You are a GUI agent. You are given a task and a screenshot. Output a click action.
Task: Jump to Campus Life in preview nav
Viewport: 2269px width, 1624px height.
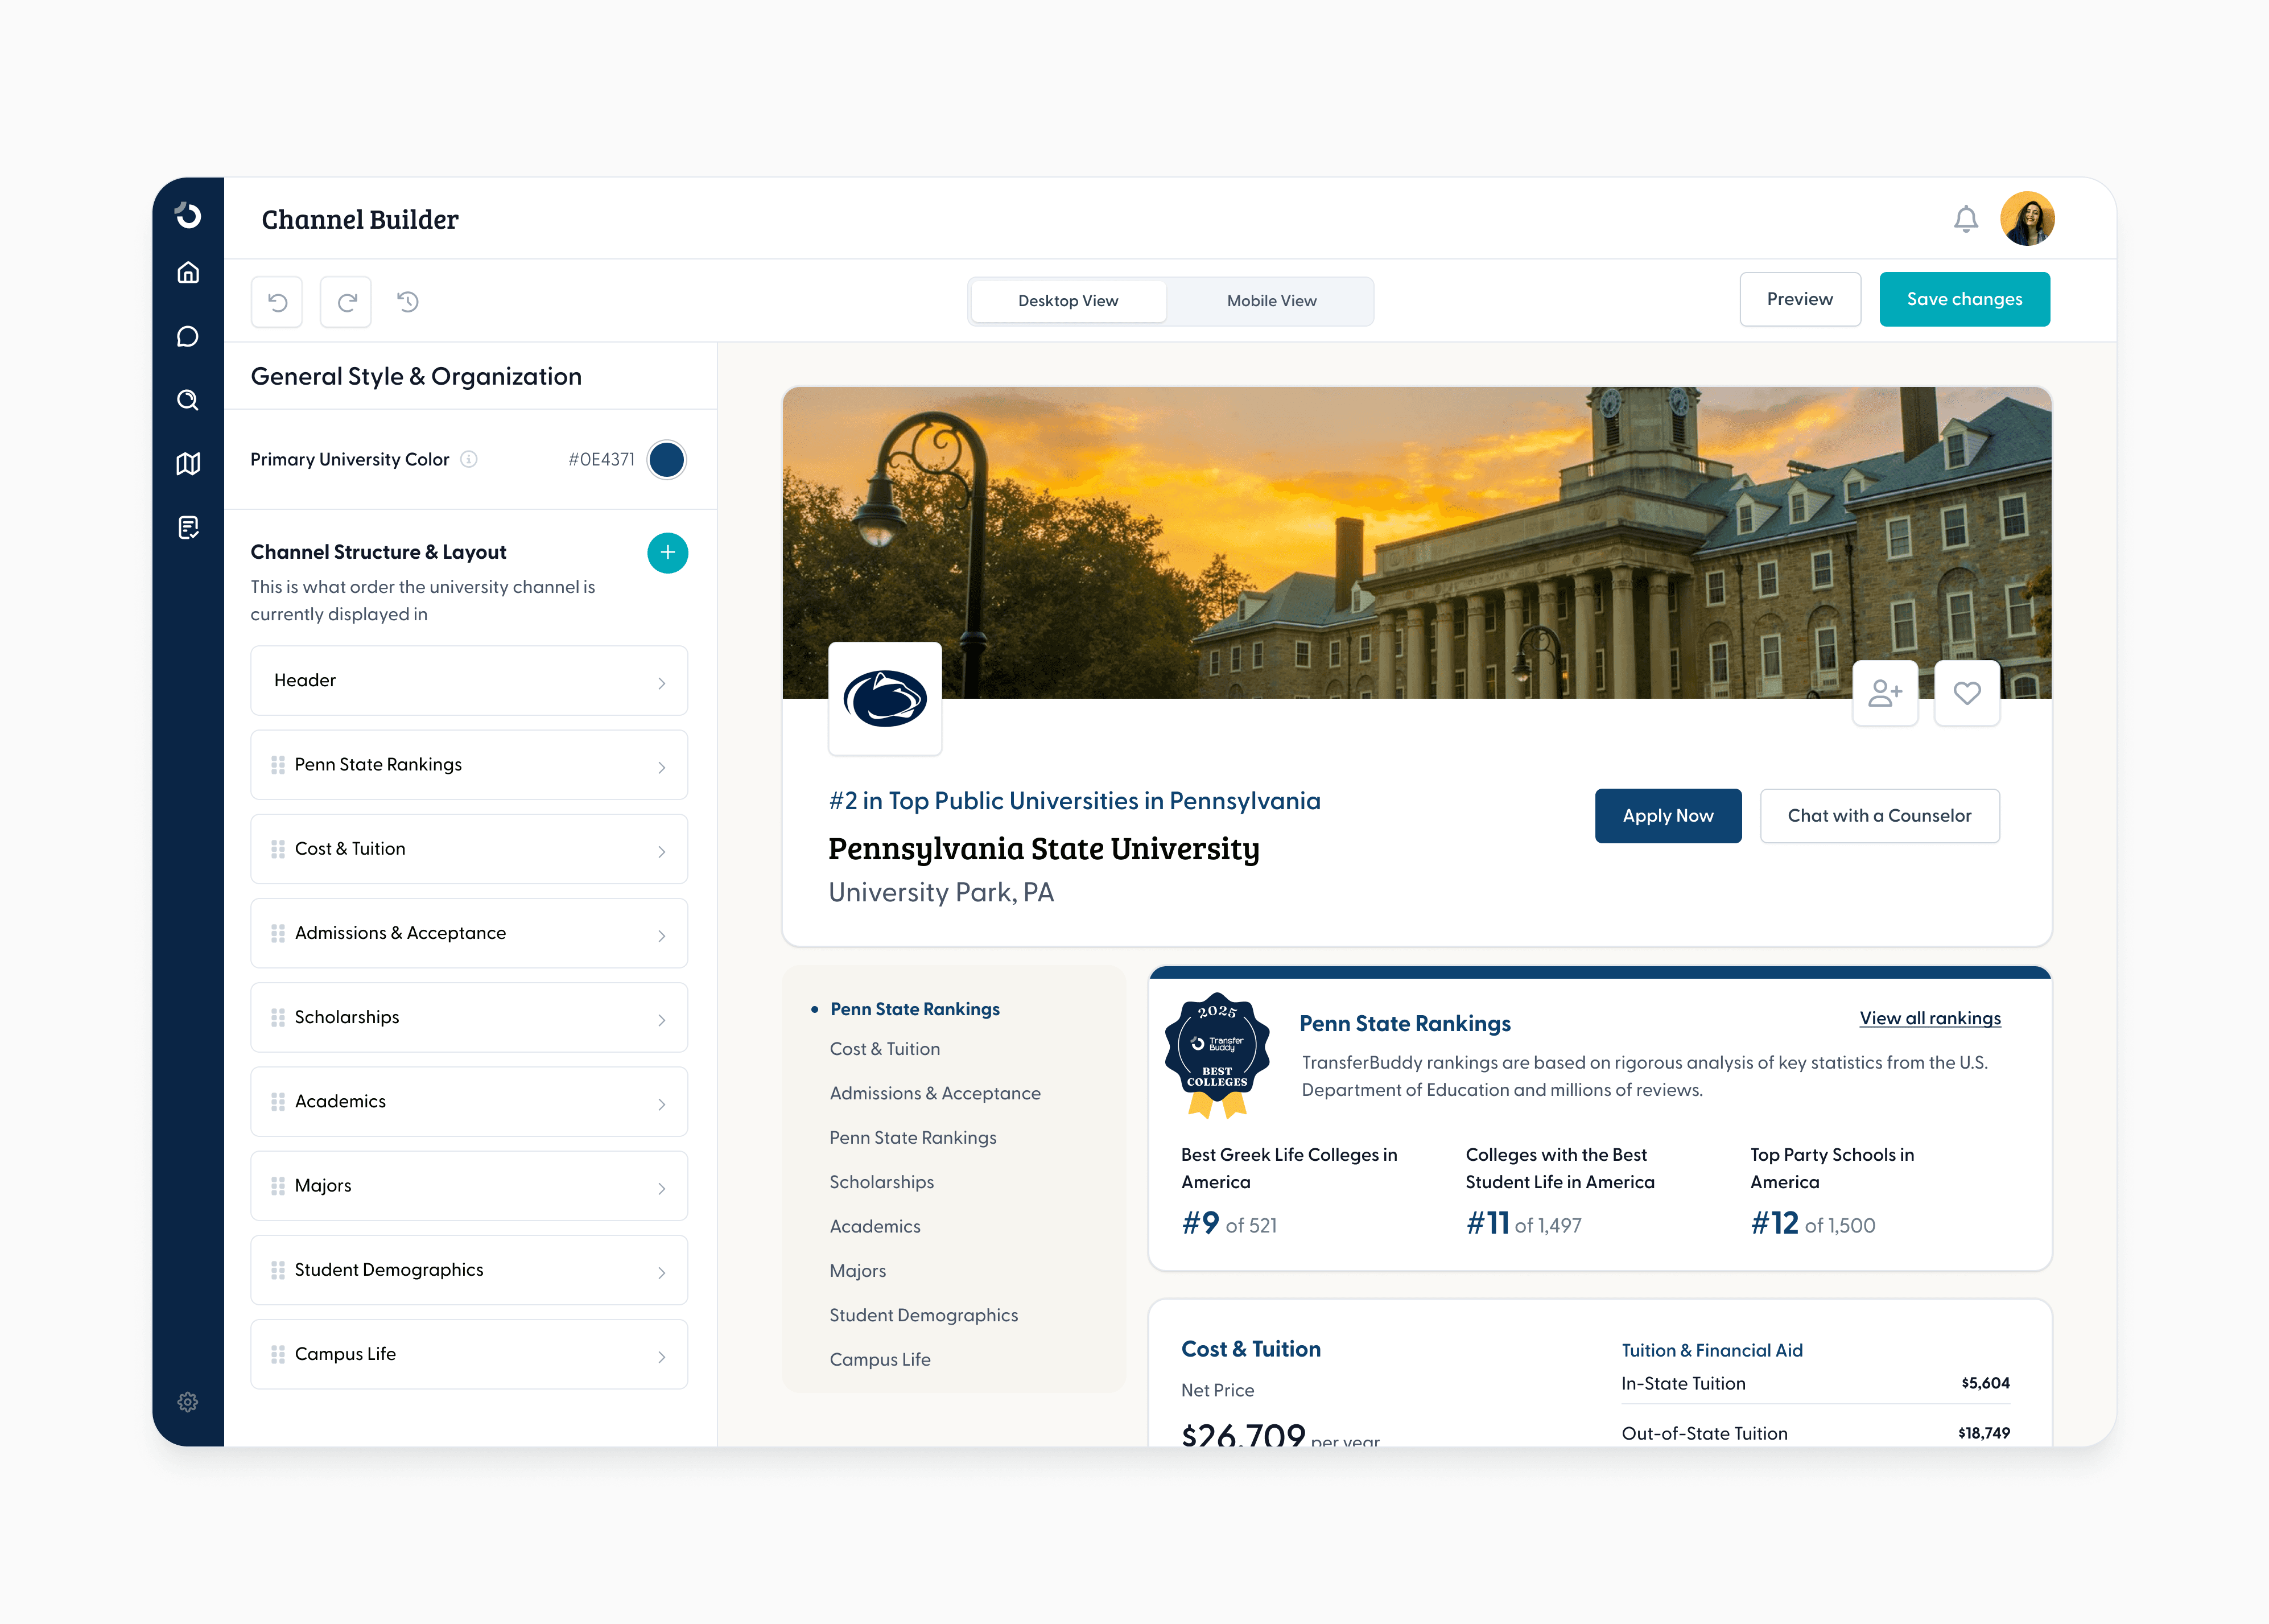(x=880, y=1360)
